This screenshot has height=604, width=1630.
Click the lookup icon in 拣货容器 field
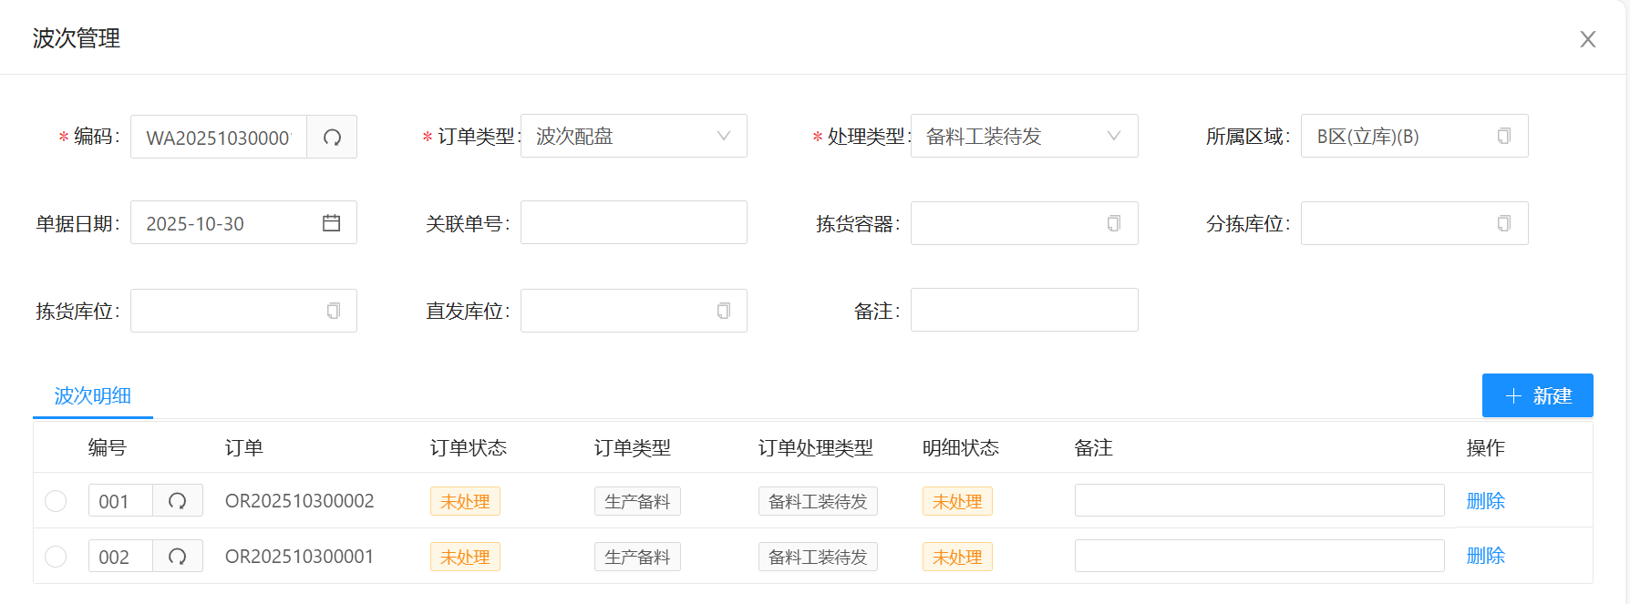pyautogui.click(x=1113, y=223)
